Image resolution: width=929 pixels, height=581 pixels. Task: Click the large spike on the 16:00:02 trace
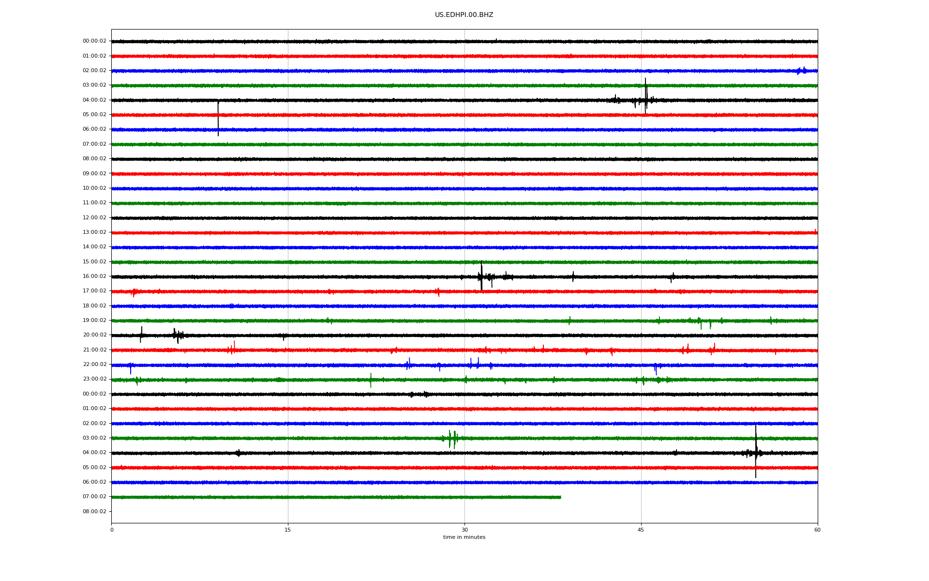(x=481, y=276)
